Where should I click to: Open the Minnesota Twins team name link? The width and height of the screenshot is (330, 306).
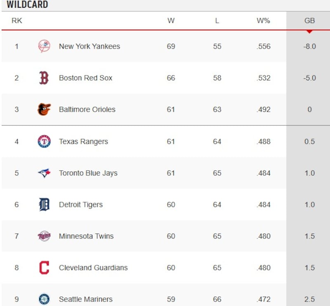coord(86,236)
